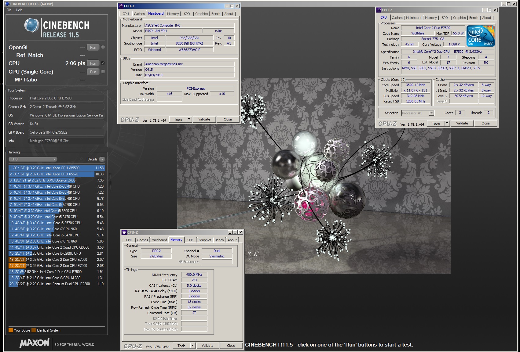
Task: Open the ranking CPU dropdown
Action: [33, 159]
